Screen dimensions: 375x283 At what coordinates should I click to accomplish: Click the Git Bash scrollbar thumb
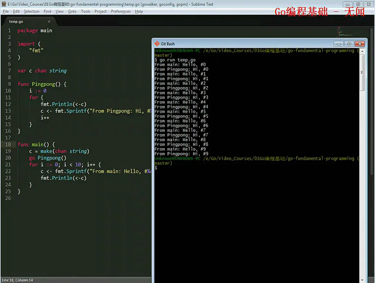362,72
